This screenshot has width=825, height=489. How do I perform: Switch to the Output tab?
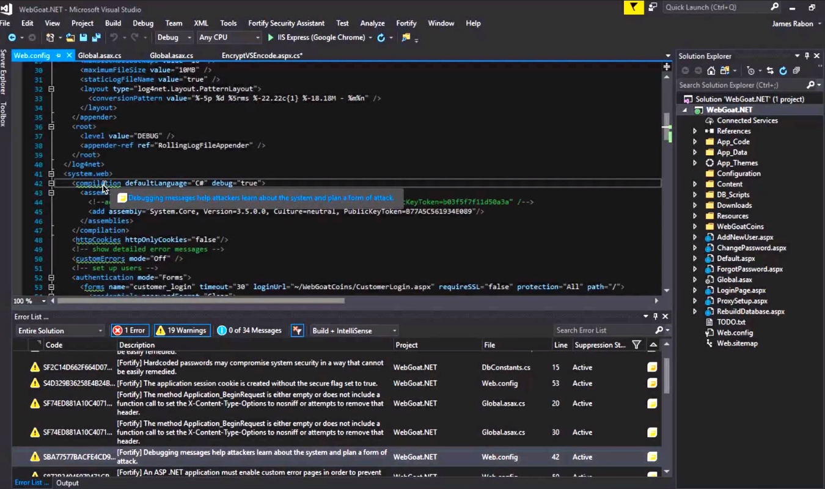coord(67,483)
